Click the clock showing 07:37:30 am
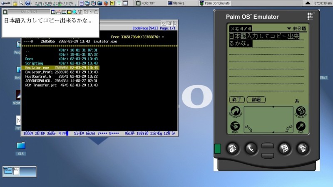This screenshot has width=333, height=187. 323,3
